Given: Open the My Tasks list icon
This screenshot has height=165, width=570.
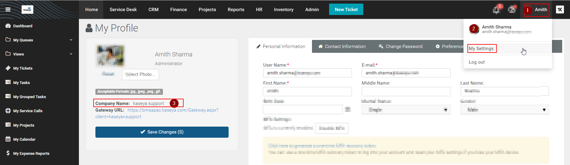Looking at the screenshot, I should coord(8,82).
